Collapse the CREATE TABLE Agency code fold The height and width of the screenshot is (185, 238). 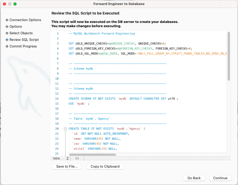point(65,129)
